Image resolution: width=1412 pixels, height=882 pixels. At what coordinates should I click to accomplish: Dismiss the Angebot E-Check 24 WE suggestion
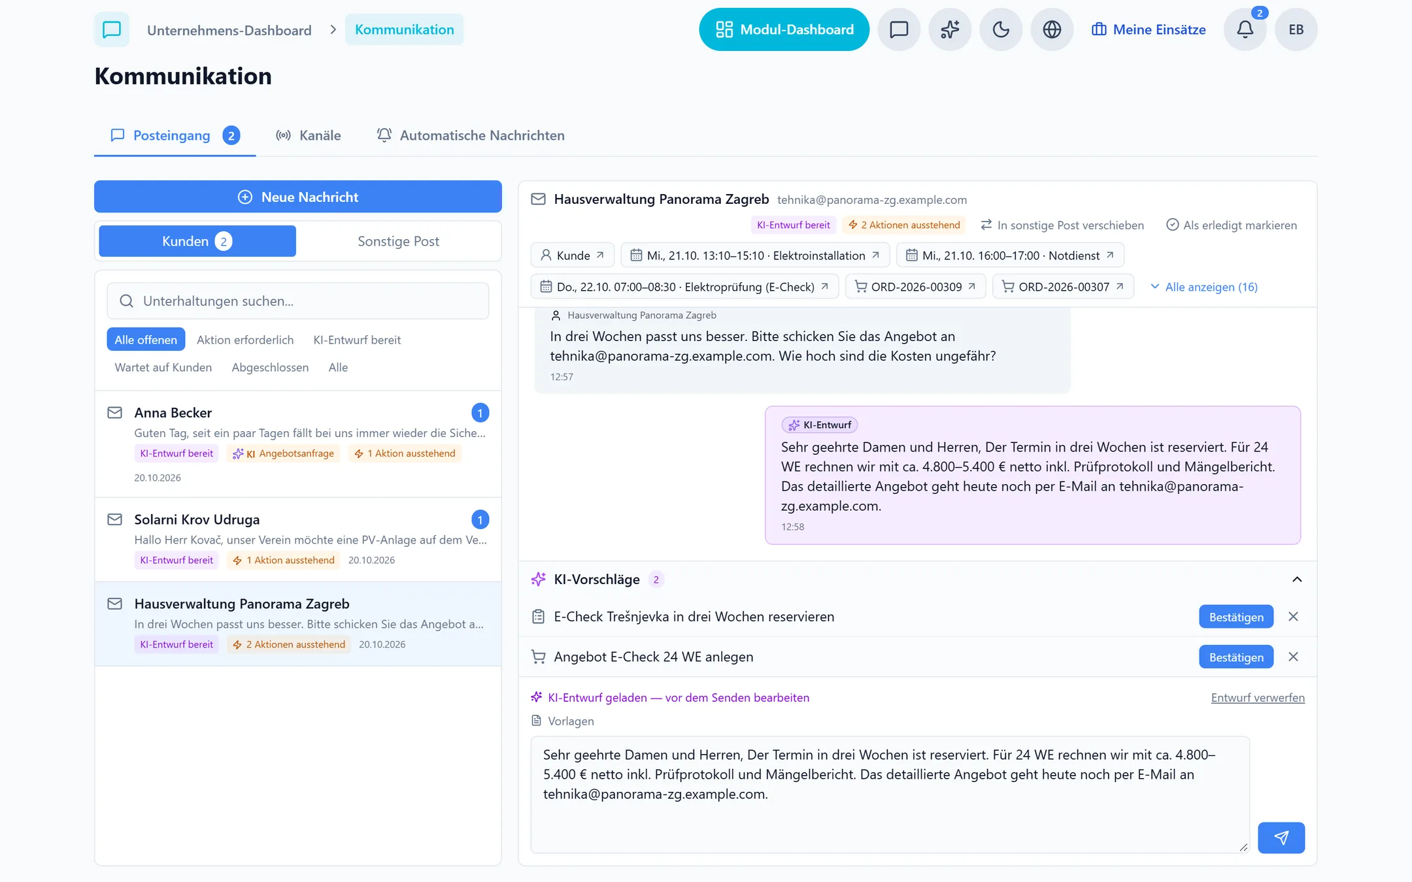click(x=1293, y=657)
